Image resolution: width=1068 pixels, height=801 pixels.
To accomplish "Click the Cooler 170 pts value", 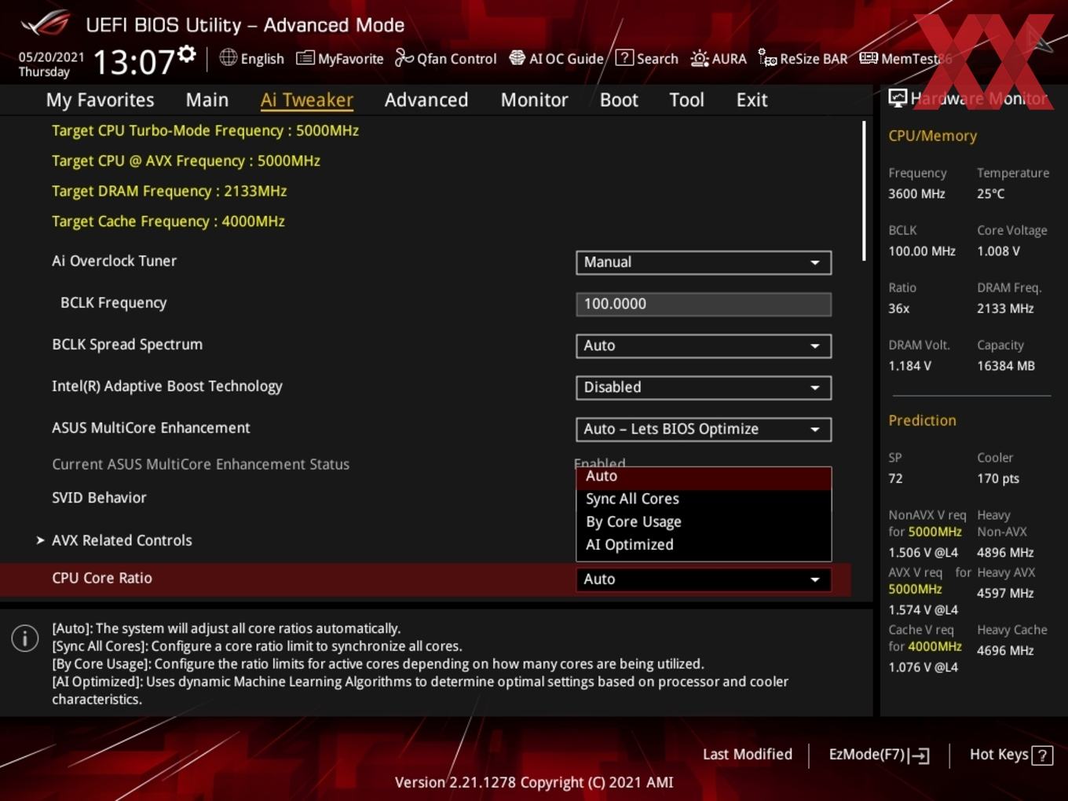I will coord(997,478).
